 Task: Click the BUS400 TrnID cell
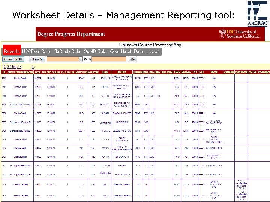[105, 113]
